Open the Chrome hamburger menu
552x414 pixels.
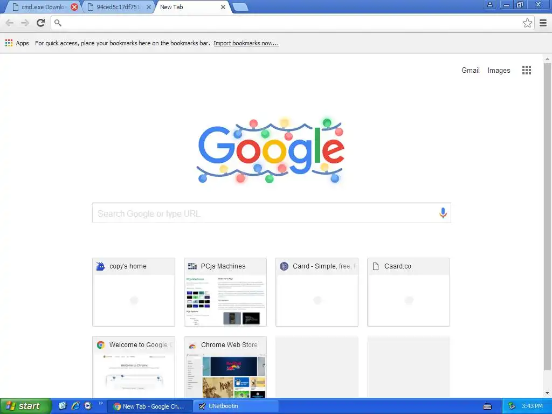[543, 23]
